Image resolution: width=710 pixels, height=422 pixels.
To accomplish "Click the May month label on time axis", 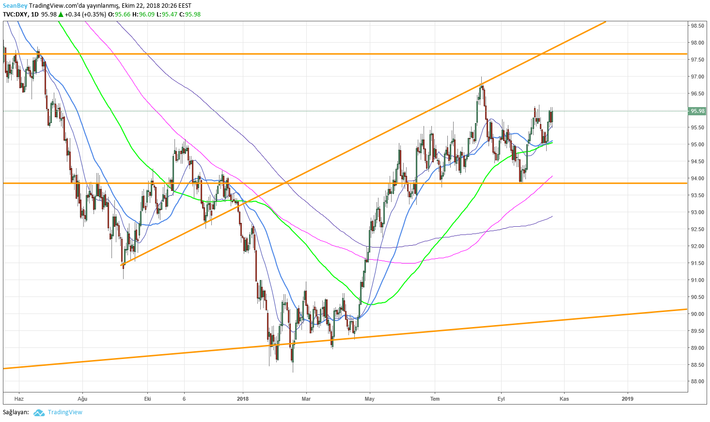I will pos(370,399).
